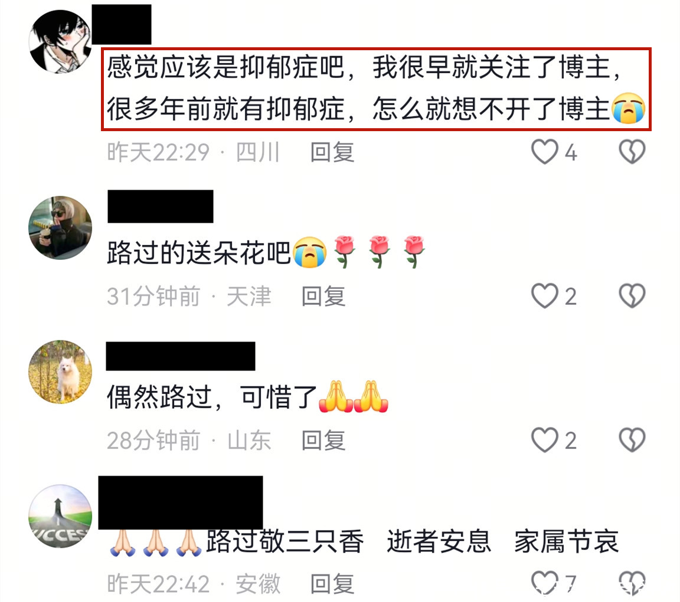Image resolution: width=680 pixels, height=602 pixels.
Task: Dislike the Sichuan depression comment
Action: (632, 152)
